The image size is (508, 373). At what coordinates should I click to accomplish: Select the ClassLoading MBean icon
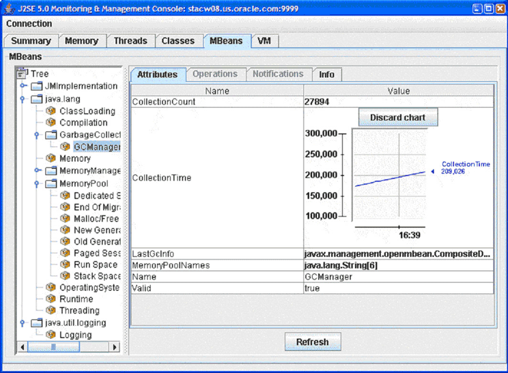(x=51, y=111)
